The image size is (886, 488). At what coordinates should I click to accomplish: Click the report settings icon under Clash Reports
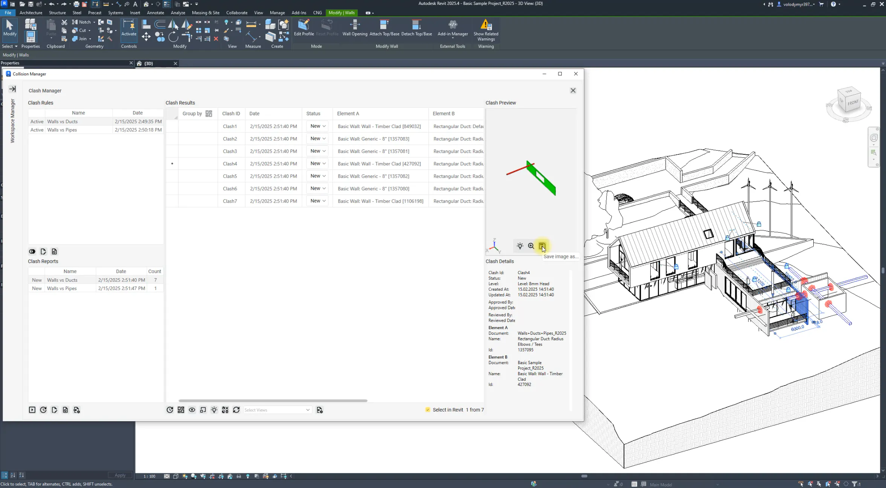pyautogui.click(x=77, y=410)
